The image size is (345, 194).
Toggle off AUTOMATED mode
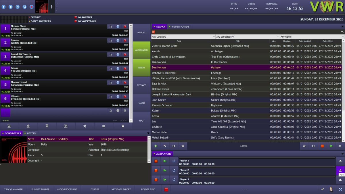[141, 50]
